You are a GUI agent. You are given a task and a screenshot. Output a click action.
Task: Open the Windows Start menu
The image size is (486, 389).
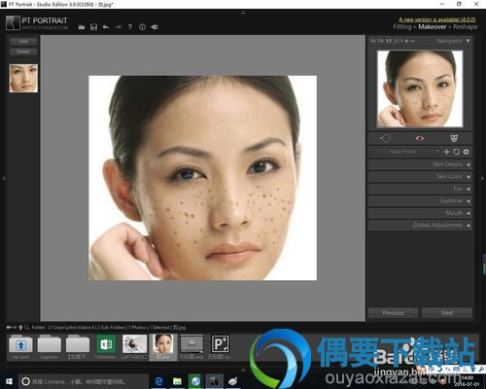tap(9, 381)
